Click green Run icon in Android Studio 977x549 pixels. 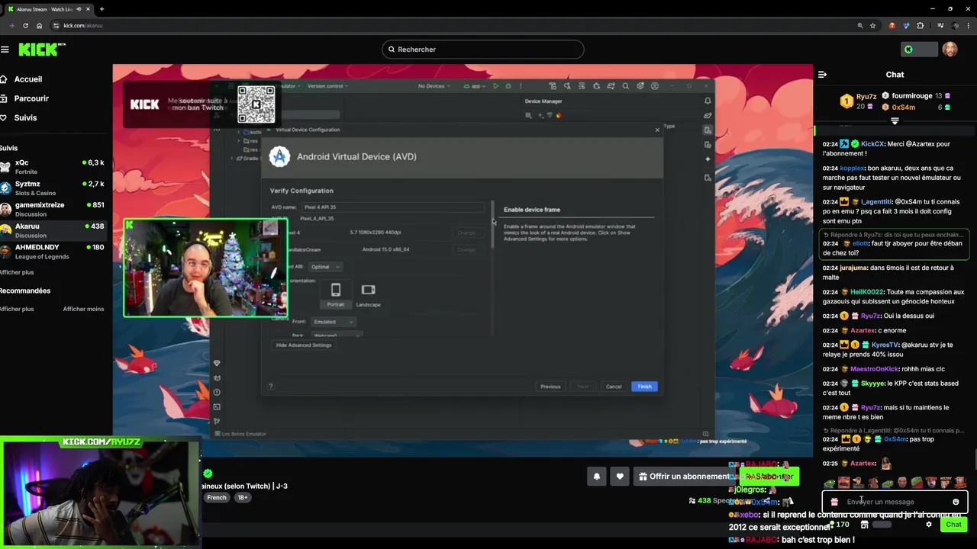click(x=495, y=86)
